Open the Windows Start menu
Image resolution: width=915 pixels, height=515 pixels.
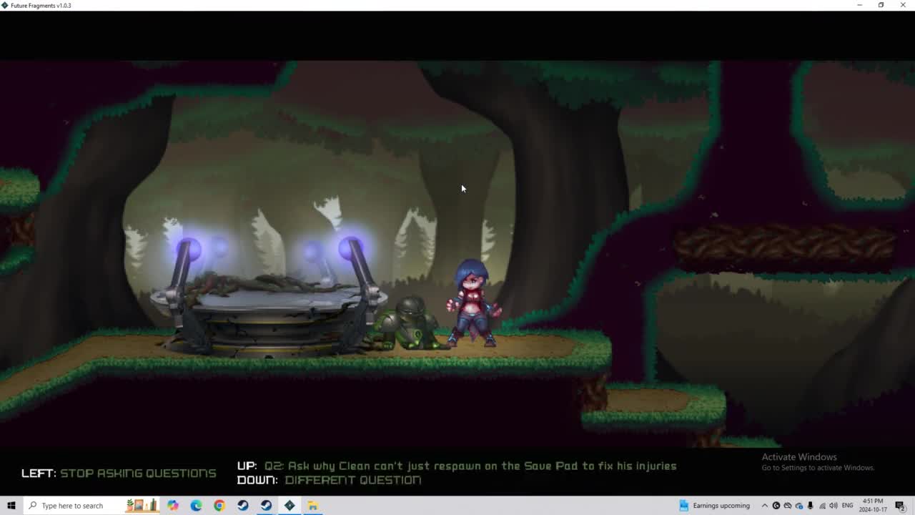point(11,506)
